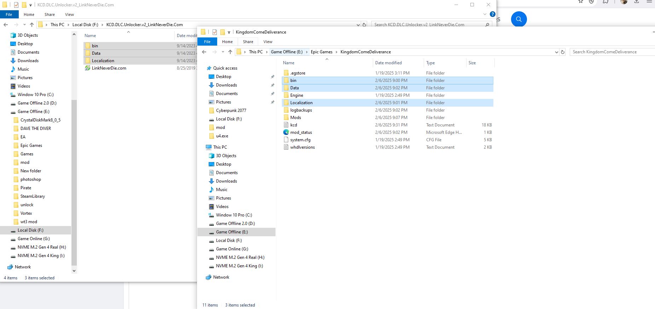Navigate back in the KingdomComeDeliverance window

pyautogui.click(x=204, y=52)
